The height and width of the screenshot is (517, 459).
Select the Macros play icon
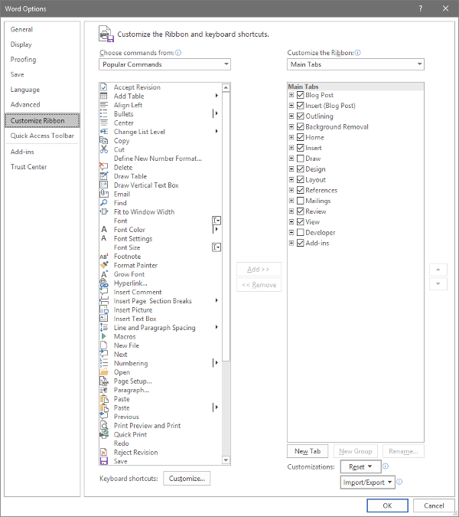click(x=105, y=336)
